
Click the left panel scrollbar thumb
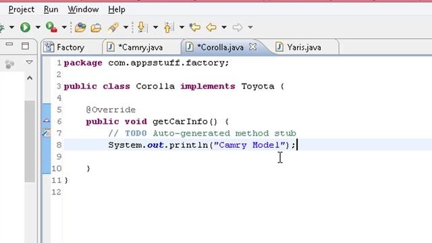[30, 141]
